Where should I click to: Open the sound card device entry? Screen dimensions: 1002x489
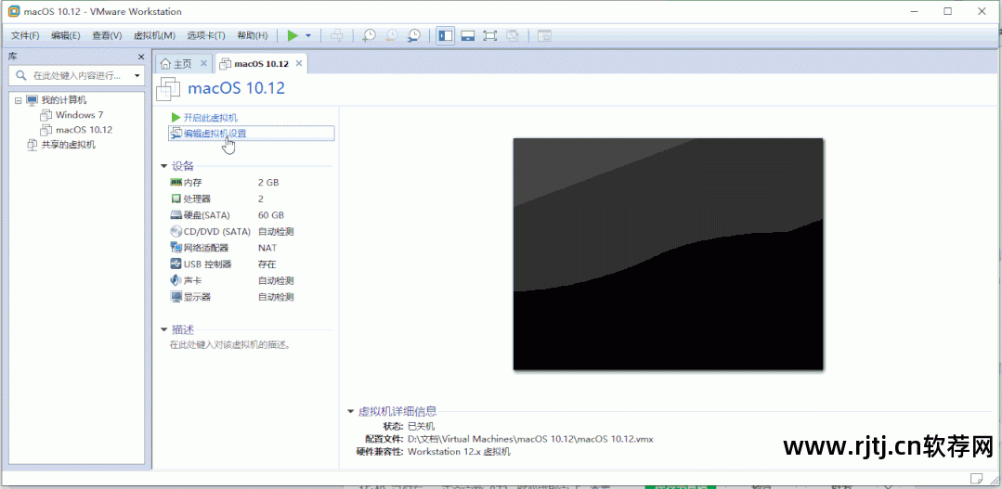[192, 280]
